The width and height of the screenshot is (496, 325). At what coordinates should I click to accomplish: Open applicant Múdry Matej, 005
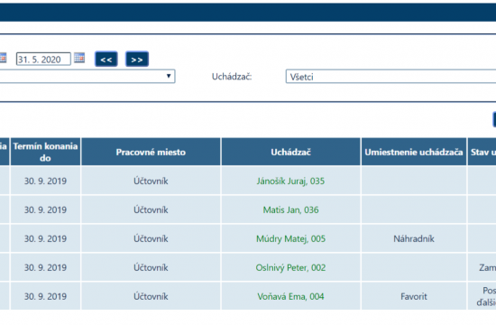pos(290,238)
